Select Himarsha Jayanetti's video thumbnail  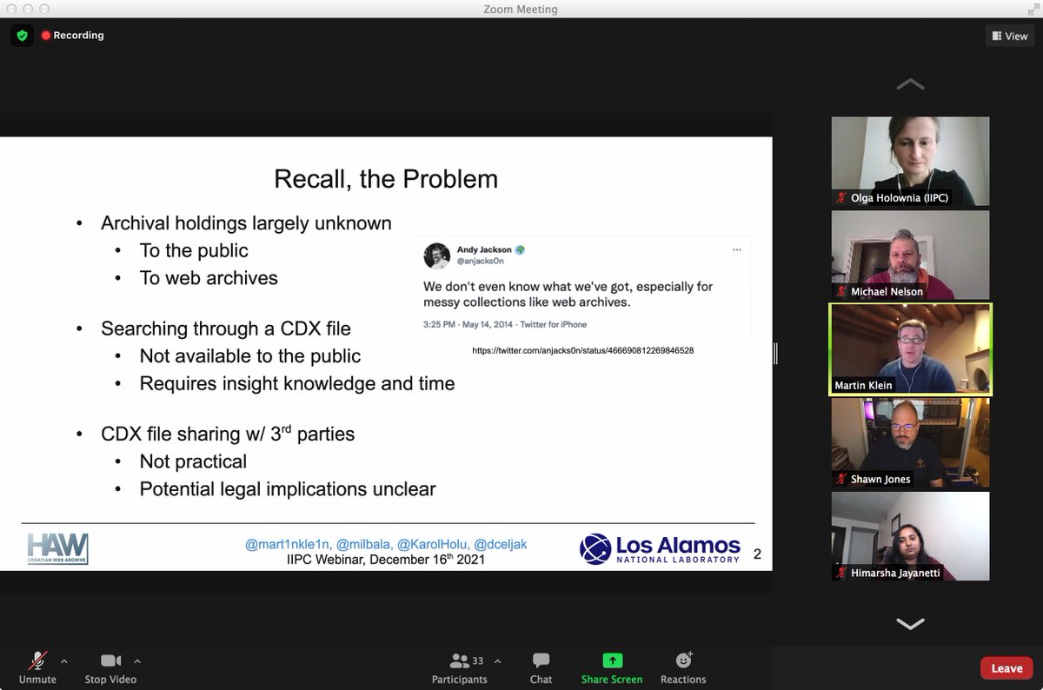910,536
